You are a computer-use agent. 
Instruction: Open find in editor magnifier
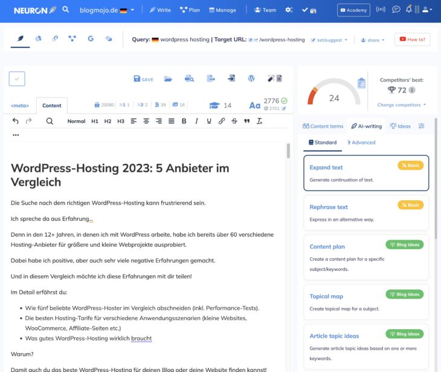point(50,122)
